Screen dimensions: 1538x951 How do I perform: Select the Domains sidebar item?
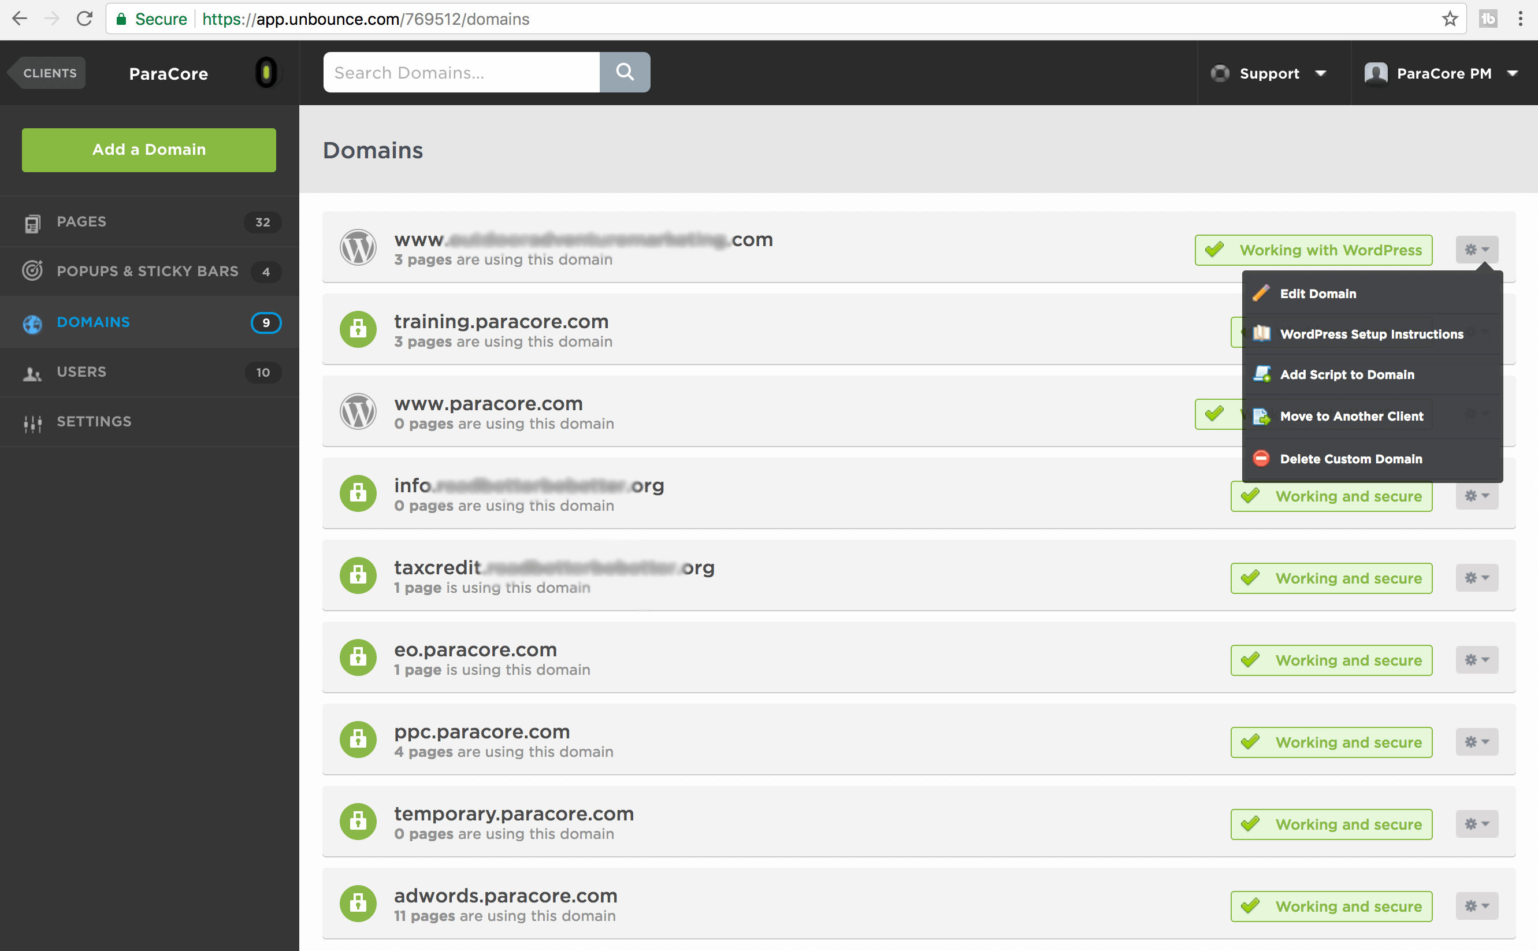pos(150,322)
